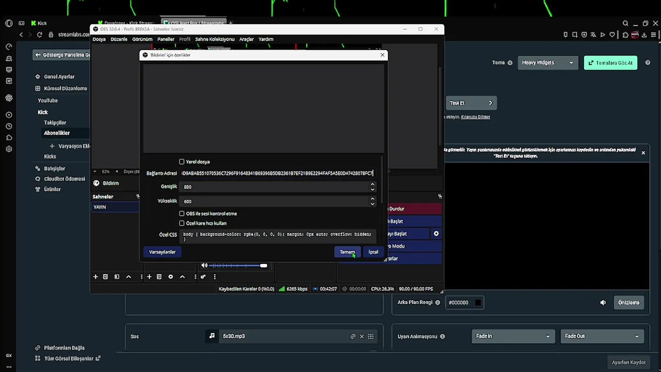Open advanced audio properties gears icon
Screen dimensions: 661x372
203,277
